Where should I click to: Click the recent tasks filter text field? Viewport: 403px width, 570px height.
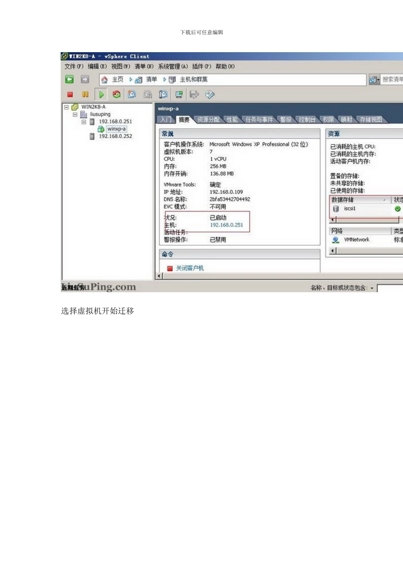pyautogui.click(x=390, y=288)
